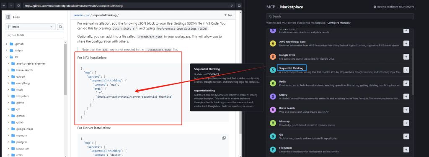Click the rightmost browser toolbar panel icon

(239, 5)
